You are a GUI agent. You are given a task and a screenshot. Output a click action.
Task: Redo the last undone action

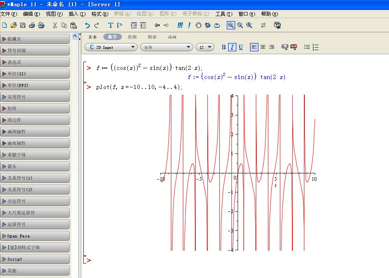click(x=97, y=25)
